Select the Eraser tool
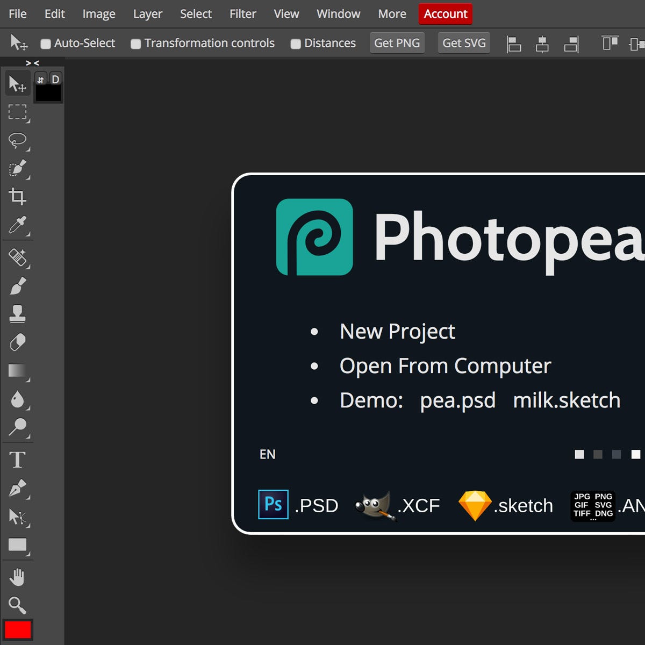This screenshot has width=645, height=645. [17, 342]
